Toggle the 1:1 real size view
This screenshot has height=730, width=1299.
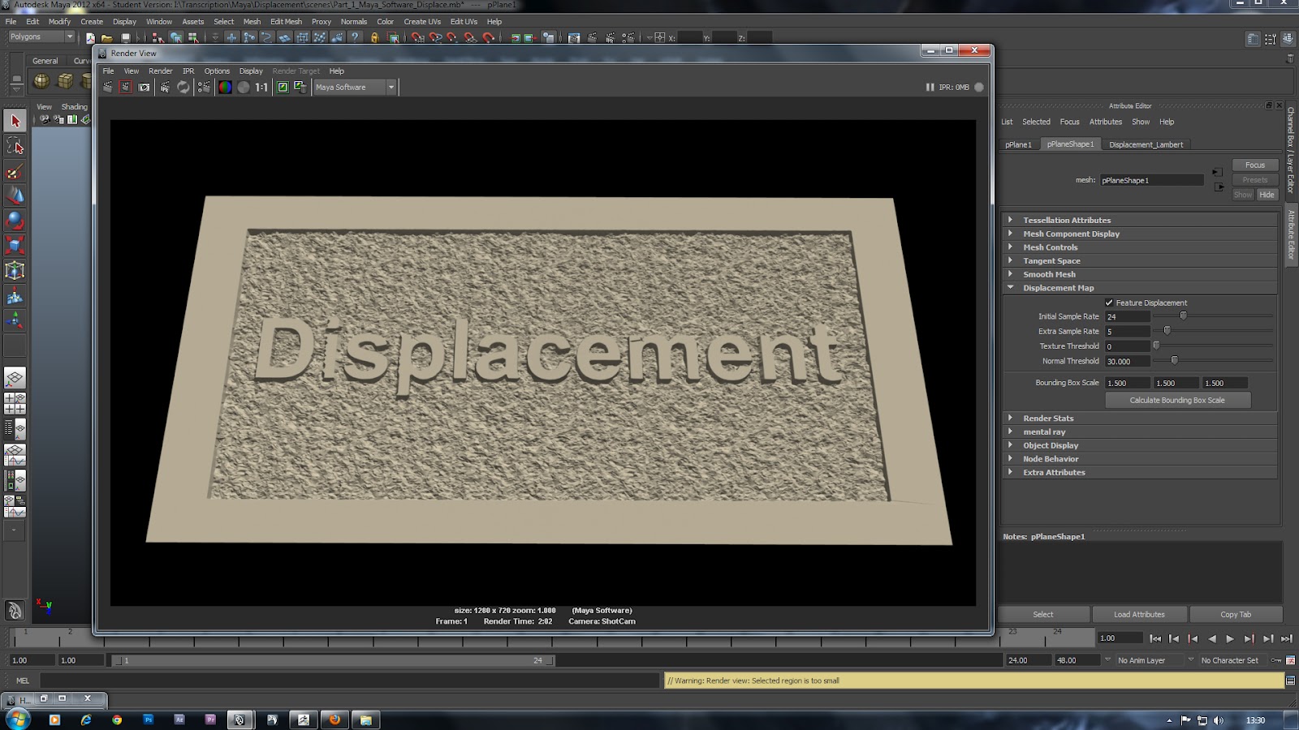(261, 87)
